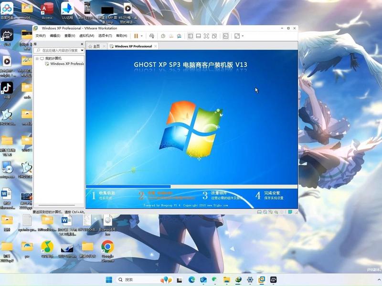Show hidden tray icons chevron
Viewport: 382px width, 286px height.
[x=379, y=280]
